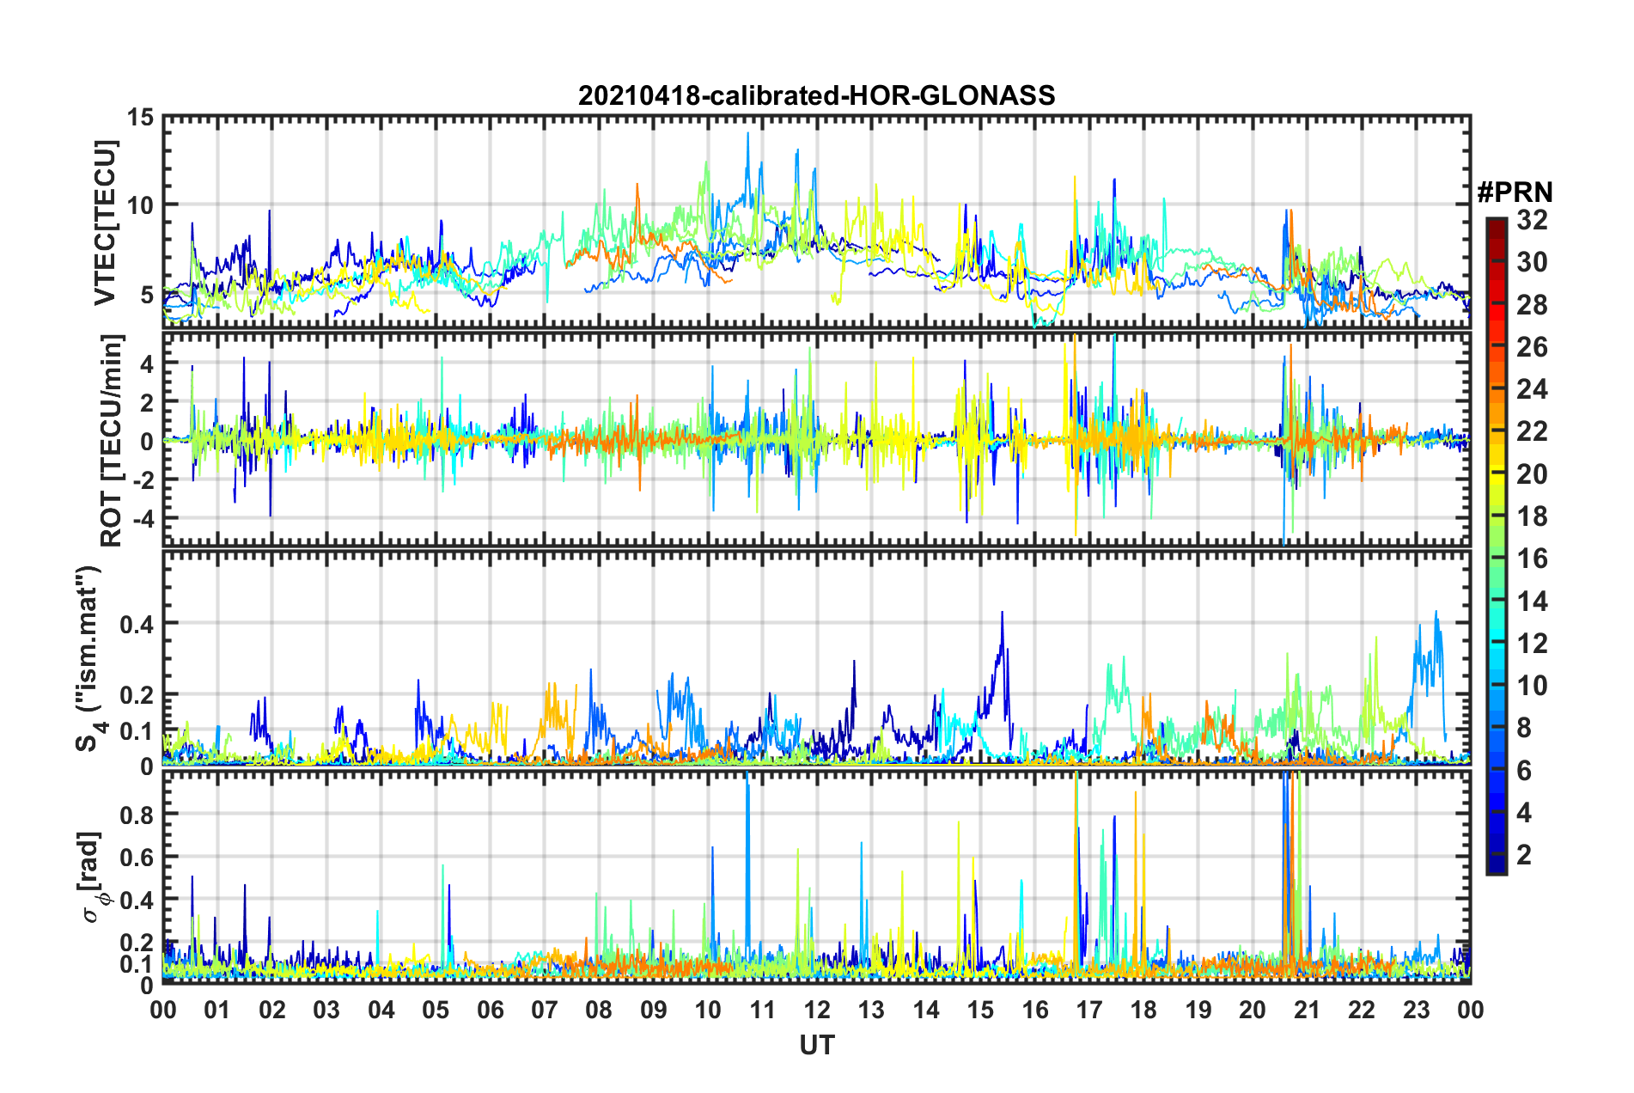Screen dimensions: 1634x1093
Task: Click the VTEC[TECU] y-axis label
Action: coord(105,223)
